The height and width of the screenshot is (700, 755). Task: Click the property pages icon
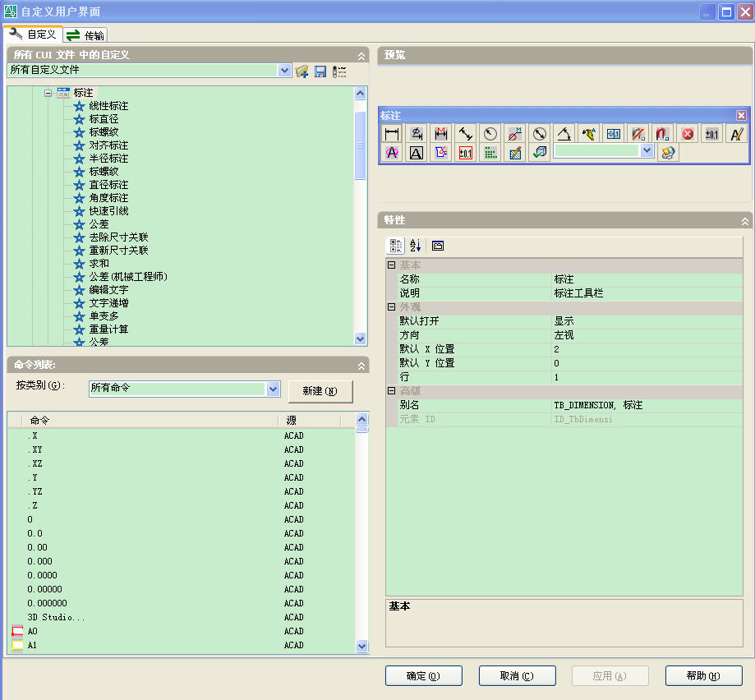click(x=438, y=246)
